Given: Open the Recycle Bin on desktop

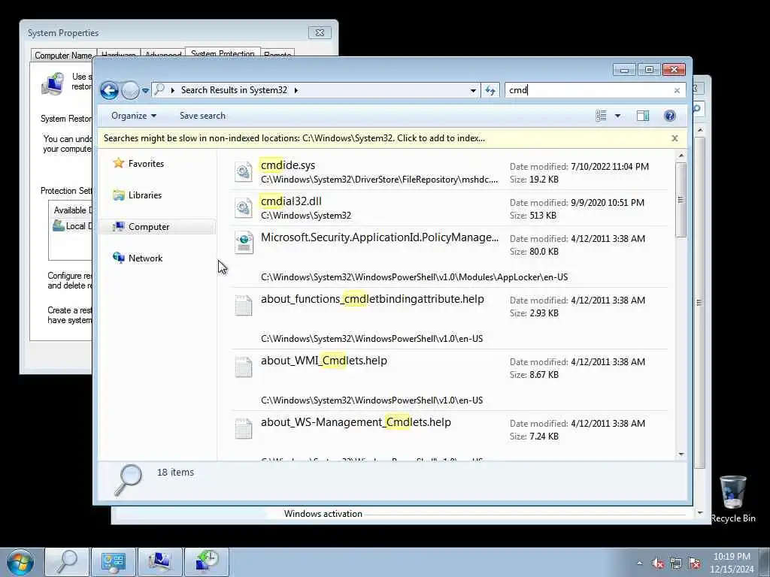Looking at the screenshot, I should coord(732,499).
